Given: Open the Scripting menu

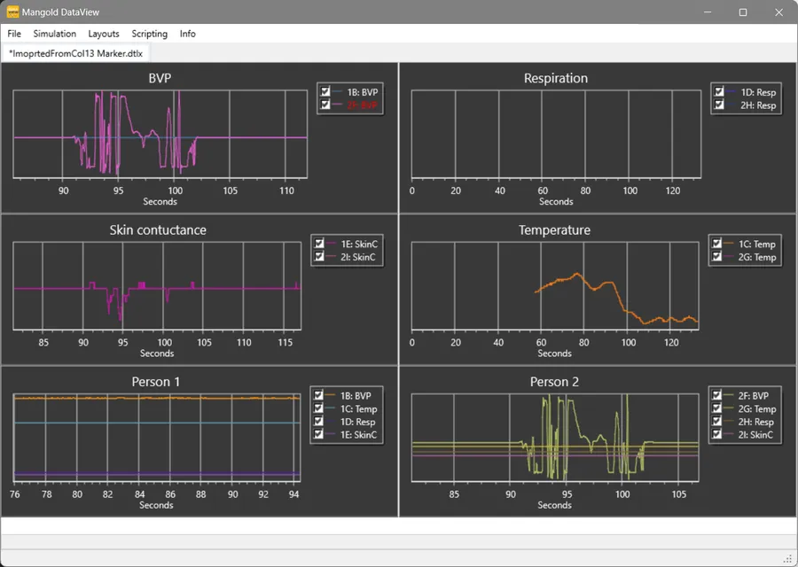Looking at the screenshot, I should point(149,34).
